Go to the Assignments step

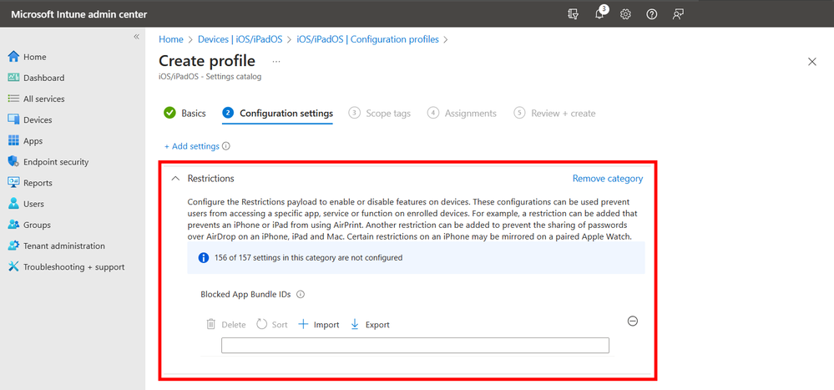point(462,114)
